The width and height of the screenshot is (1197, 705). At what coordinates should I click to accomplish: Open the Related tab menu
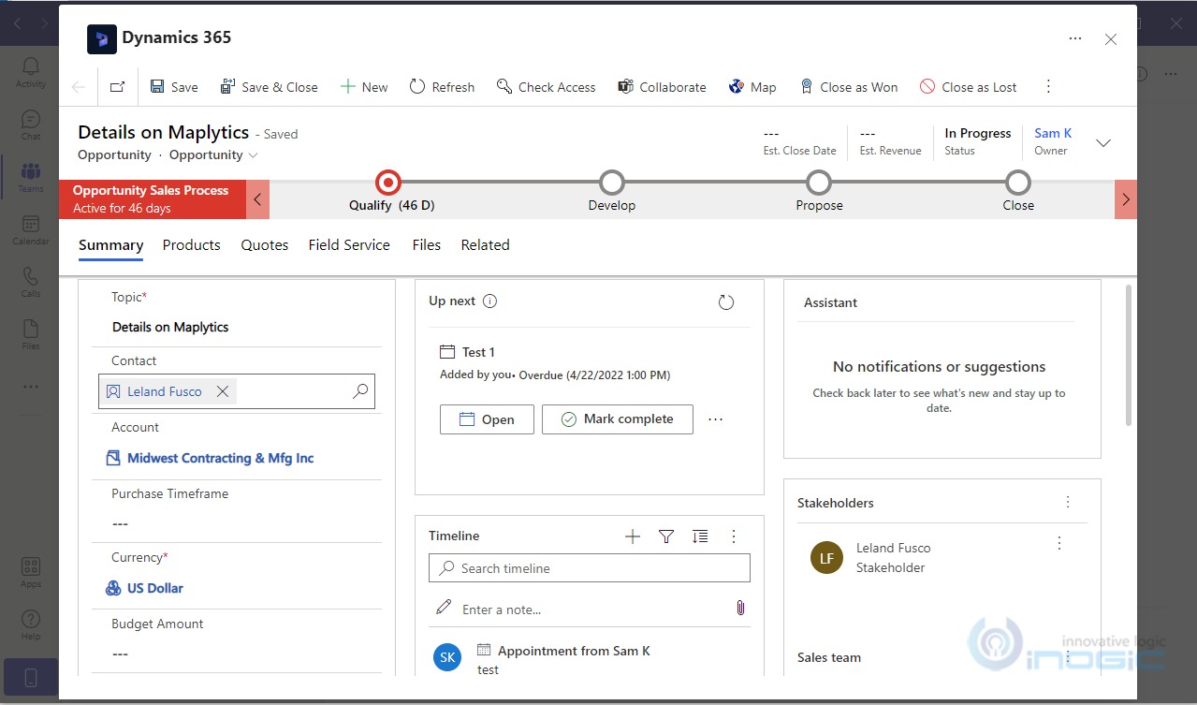pyautogui.click(x=485, y=245)
